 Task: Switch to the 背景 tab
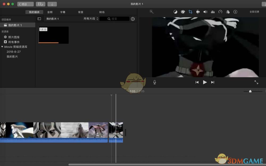(x=81, y=12)
